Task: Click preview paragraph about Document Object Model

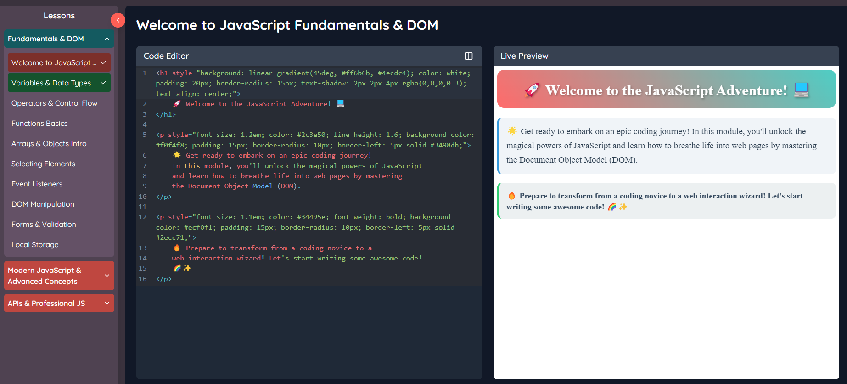Action: coord(667,146)
